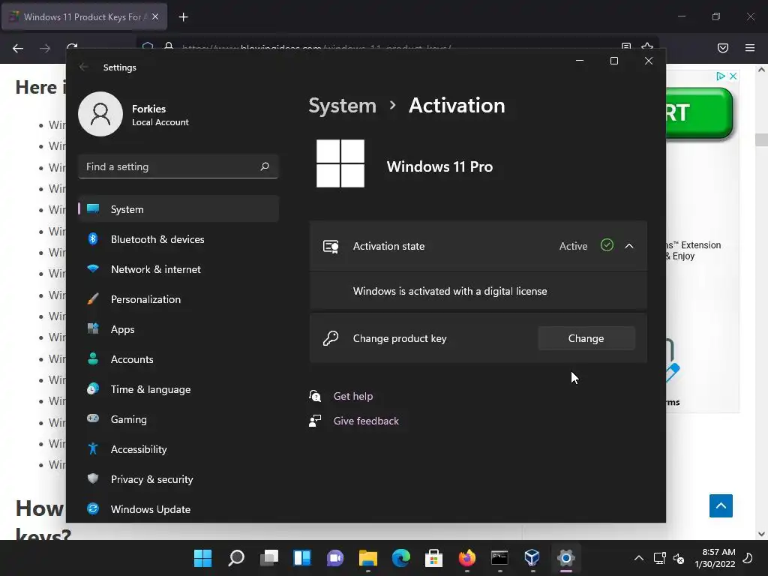Open Accessibility settings category

(x=178, y=449)
